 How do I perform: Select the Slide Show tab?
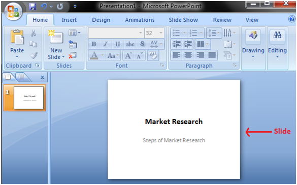183,20
